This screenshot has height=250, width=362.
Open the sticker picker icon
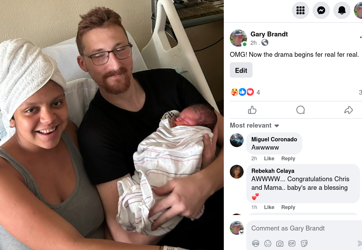click(304, 243)
